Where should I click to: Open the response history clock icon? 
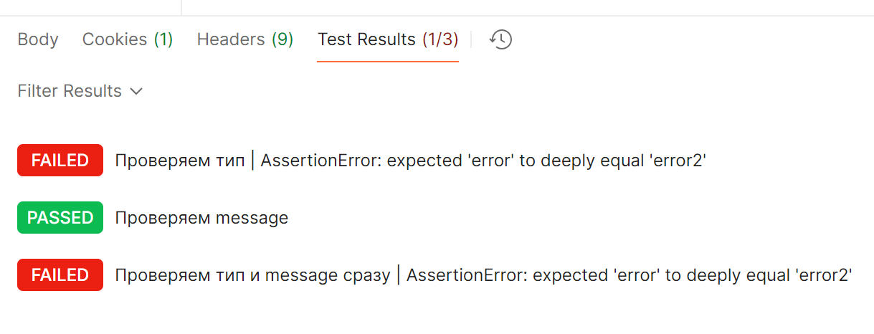point(500,39)
